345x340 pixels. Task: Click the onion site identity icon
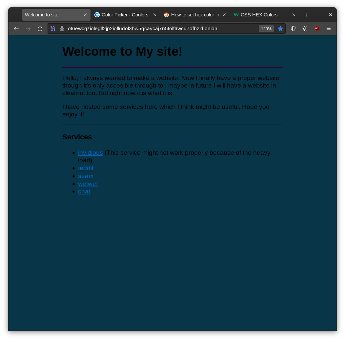point(62,29)
